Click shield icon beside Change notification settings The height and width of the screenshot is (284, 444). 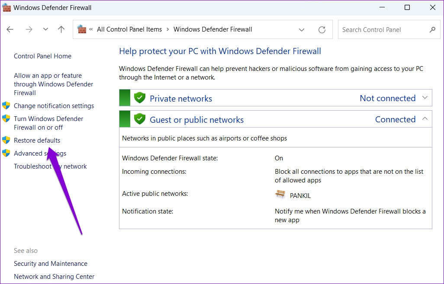tap(6, 105)
